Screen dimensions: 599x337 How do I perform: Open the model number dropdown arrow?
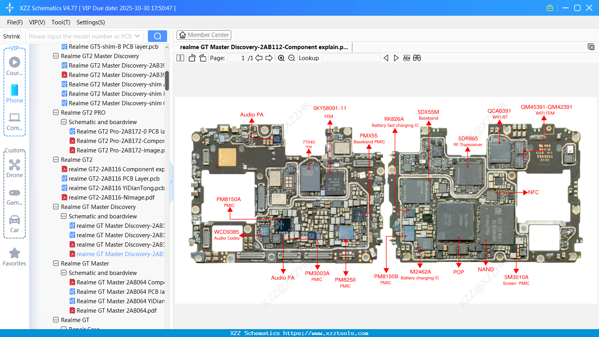click(137, 36)
